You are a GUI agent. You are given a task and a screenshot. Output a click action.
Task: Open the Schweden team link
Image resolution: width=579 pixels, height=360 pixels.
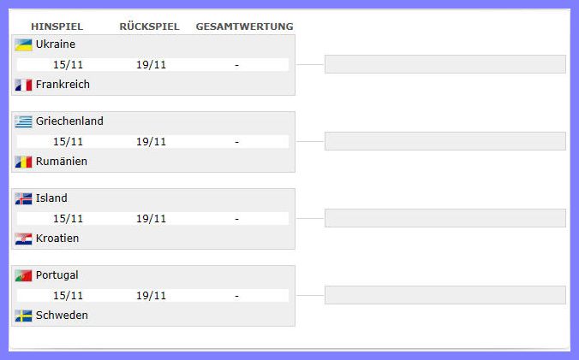[x=62, y=316]
